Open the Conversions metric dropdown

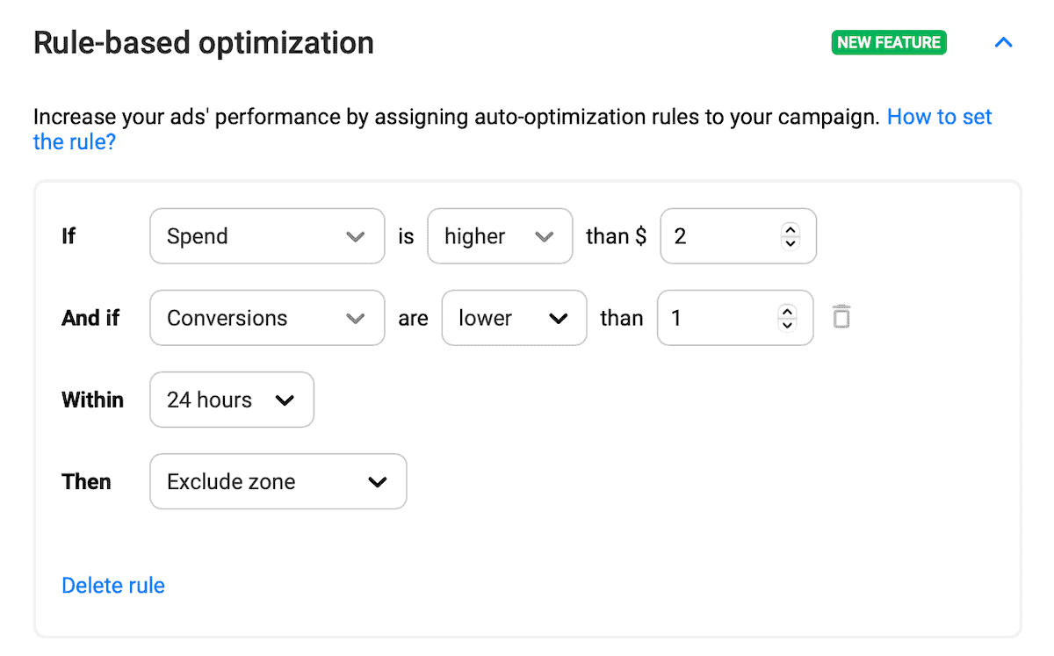[266, 317]
